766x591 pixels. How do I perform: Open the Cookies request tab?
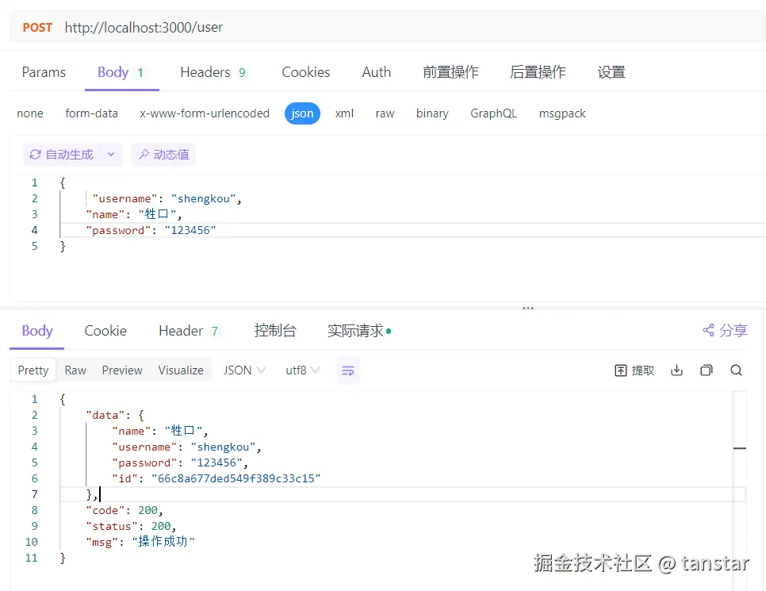click(x=306, y=72)
